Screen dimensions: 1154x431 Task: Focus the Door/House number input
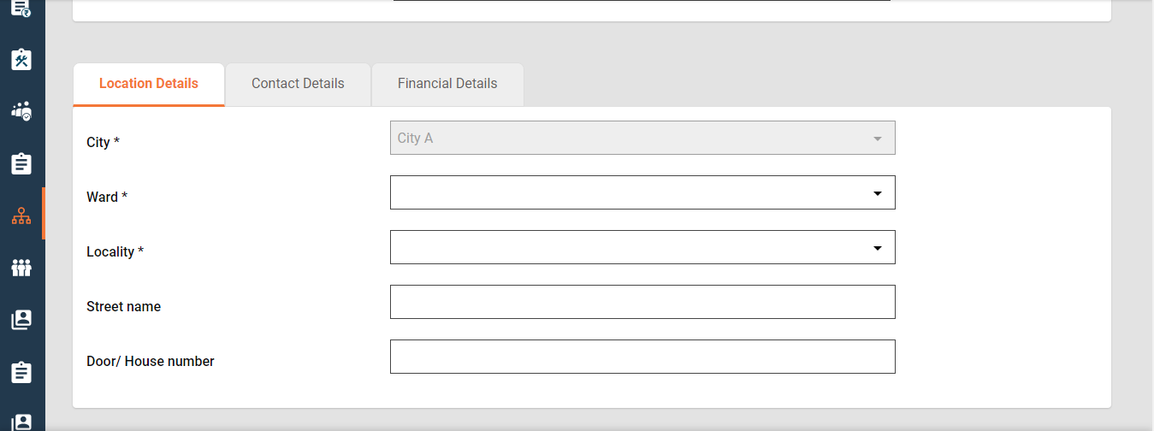click(x=642, y=357)
